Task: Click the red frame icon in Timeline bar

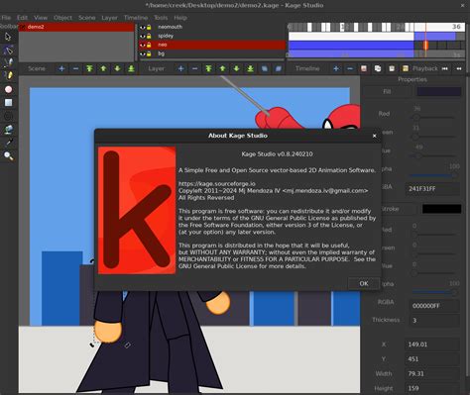Action: point(364,68)
